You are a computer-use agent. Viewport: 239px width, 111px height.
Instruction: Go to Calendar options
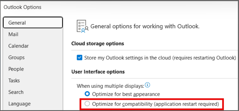(18, 46)
